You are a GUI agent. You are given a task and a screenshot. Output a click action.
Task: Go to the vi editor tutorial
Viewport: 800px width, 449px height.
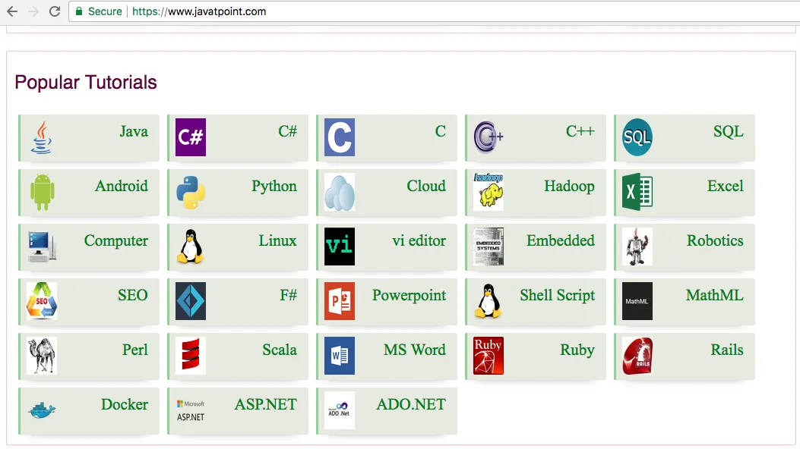419,240
